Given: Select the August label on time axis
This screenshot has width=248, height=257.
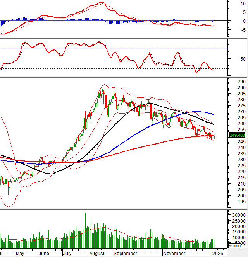Looking at the screenshot, I should 97,254.
